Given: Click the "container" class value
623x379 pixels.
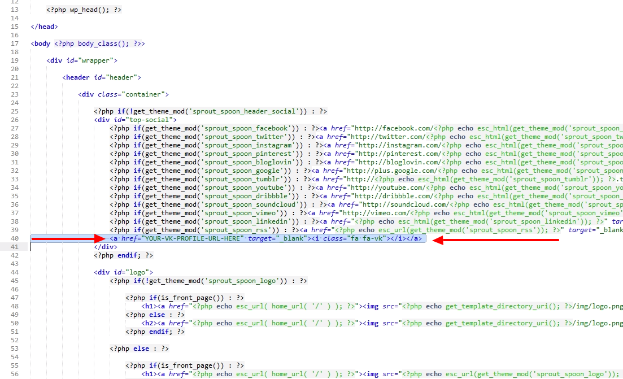Looking at the screenshot, I should (x=143, y=94).
